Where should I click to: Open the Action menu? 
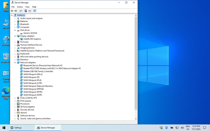(20, 7)
